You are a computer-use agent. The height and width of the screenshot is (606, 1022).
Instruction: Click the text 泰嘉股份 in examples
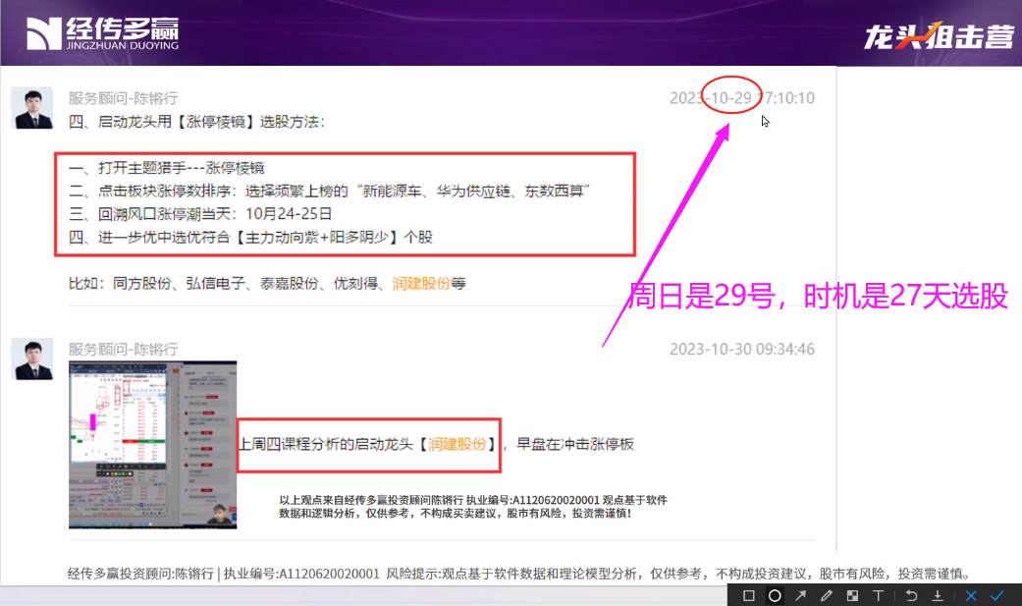coord(289,284)
